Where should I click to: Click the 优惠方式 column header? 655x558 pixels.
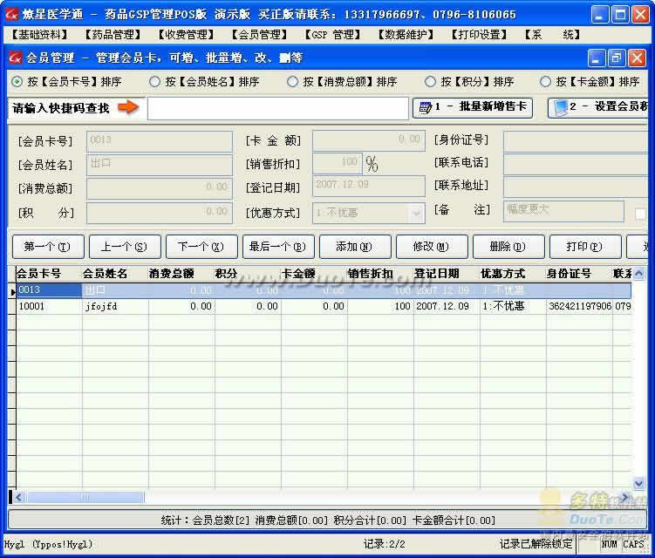pos(514,274)
